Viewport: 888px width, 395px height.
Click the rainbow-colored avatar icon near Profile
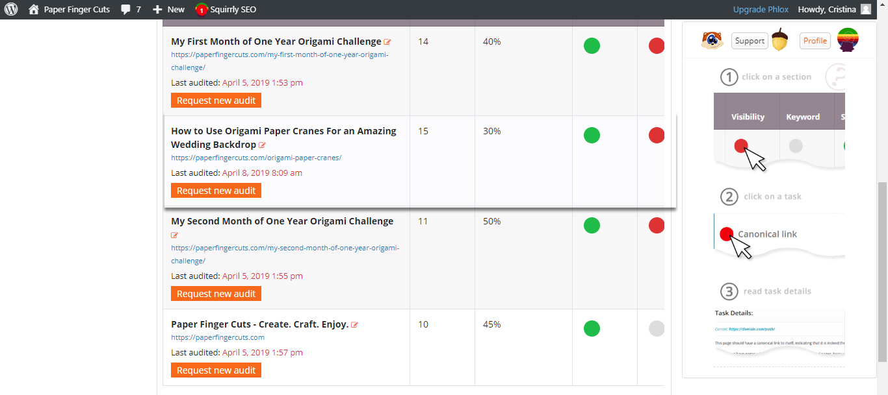coord(848,40)
